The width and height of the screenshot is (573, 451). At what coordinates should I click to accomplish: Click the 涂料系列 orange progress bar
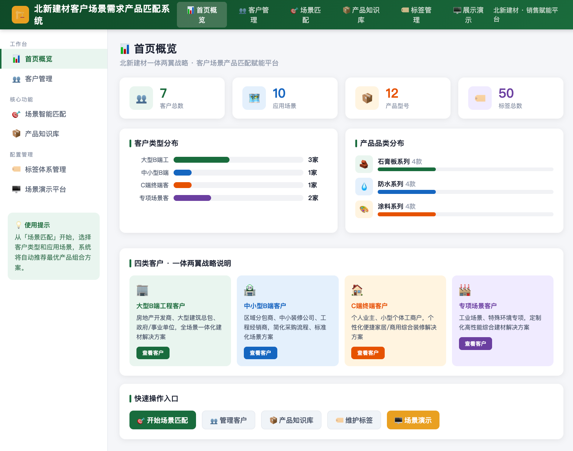coord(407,214)
